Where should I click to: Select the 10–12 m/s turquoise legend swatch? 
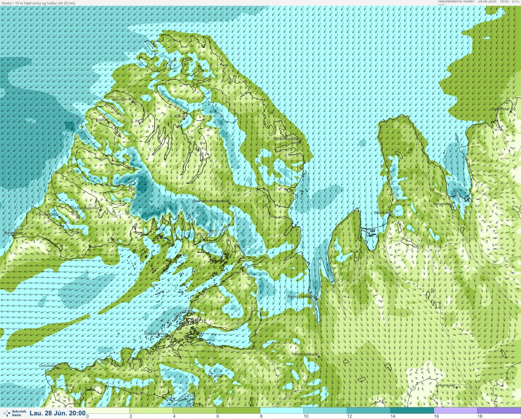[x=325, y=410]
